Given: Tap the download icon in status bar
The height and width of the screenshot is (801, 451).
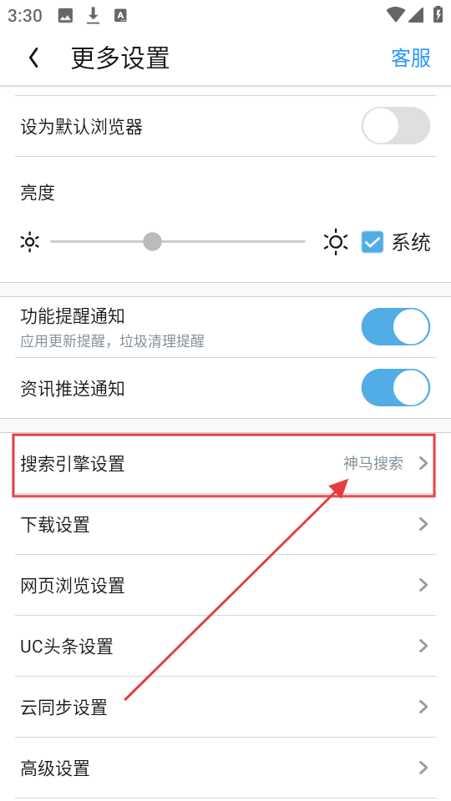Looking at the screenshot, I should tap(93, 15).
